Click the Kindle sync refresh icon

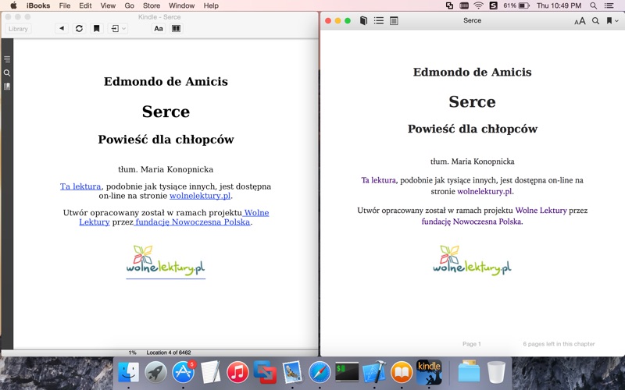click(x=79, y=29)
